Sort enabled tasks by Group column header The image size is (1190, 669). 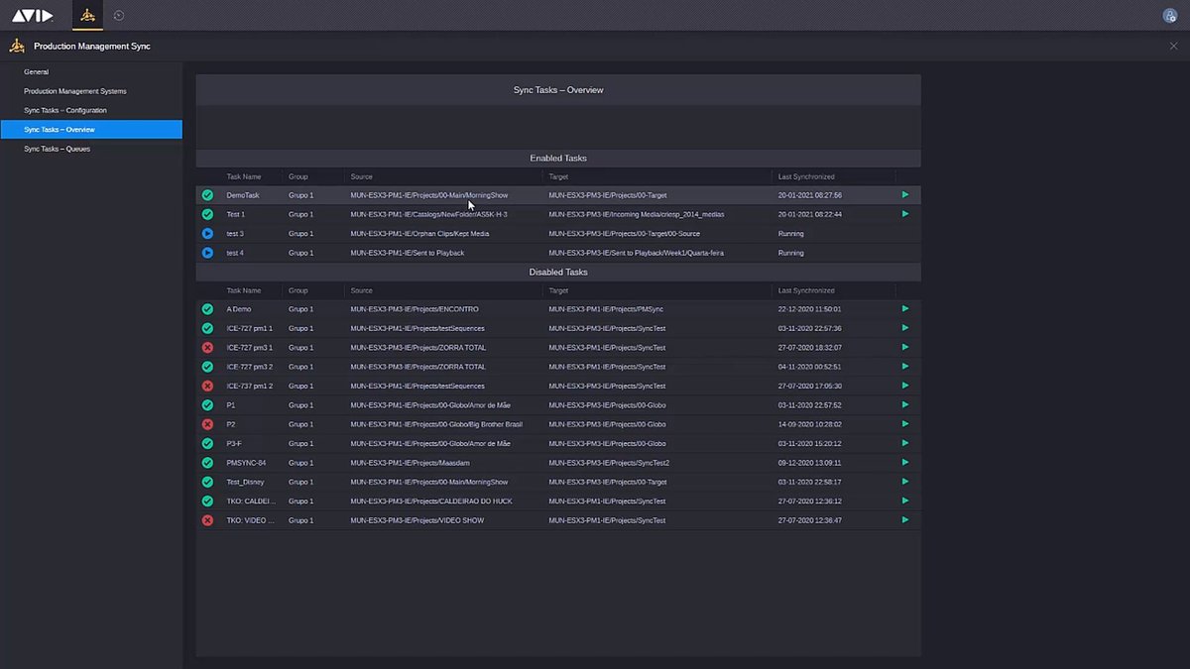tap(298, 176)
